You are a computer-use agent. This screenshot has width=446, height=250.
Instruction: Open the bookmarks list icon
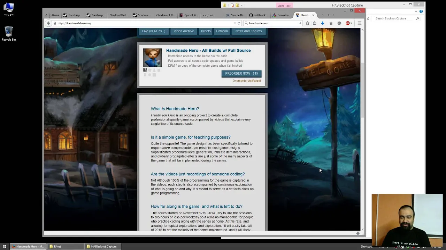[314, 23]
